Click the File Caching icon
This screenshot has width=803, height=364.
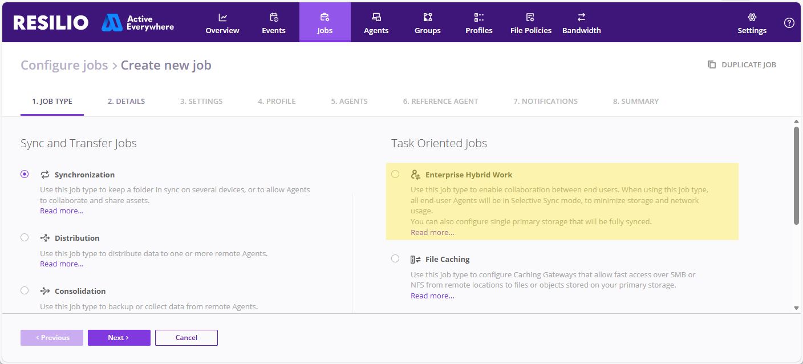point(416,259)
